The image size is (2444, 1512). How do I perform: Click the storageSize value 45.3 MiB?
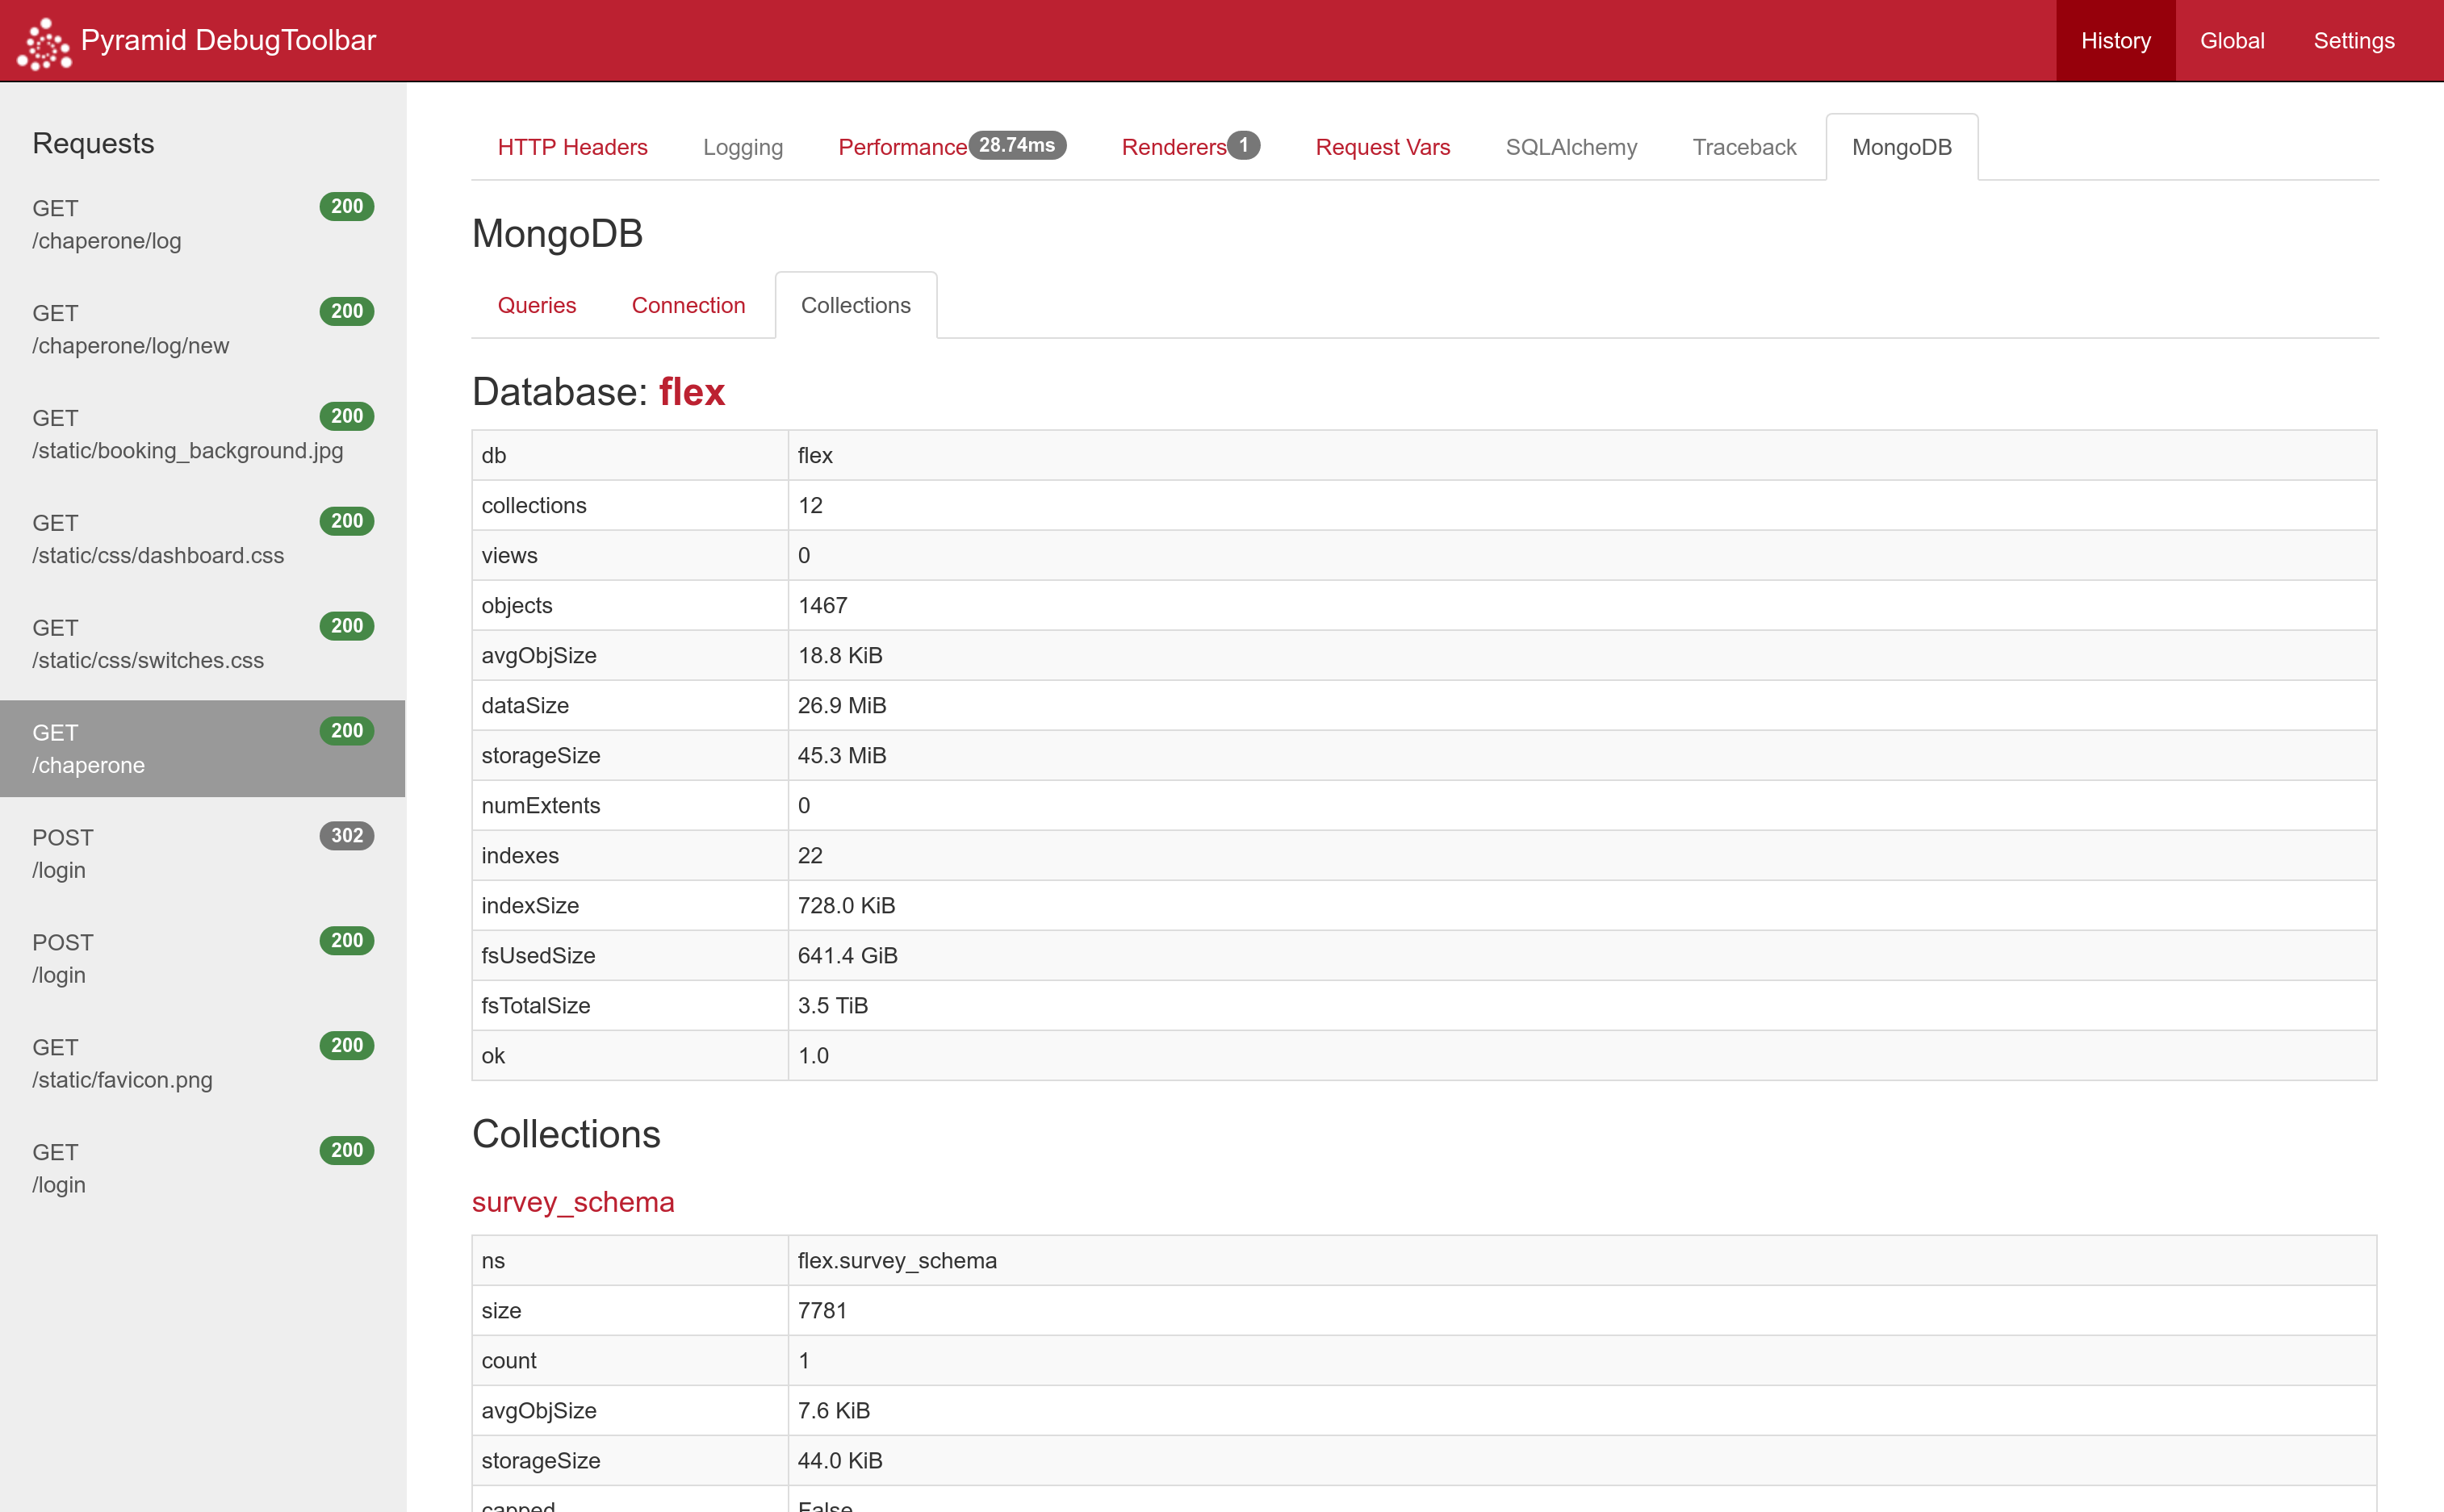click(x=843, y=756)
